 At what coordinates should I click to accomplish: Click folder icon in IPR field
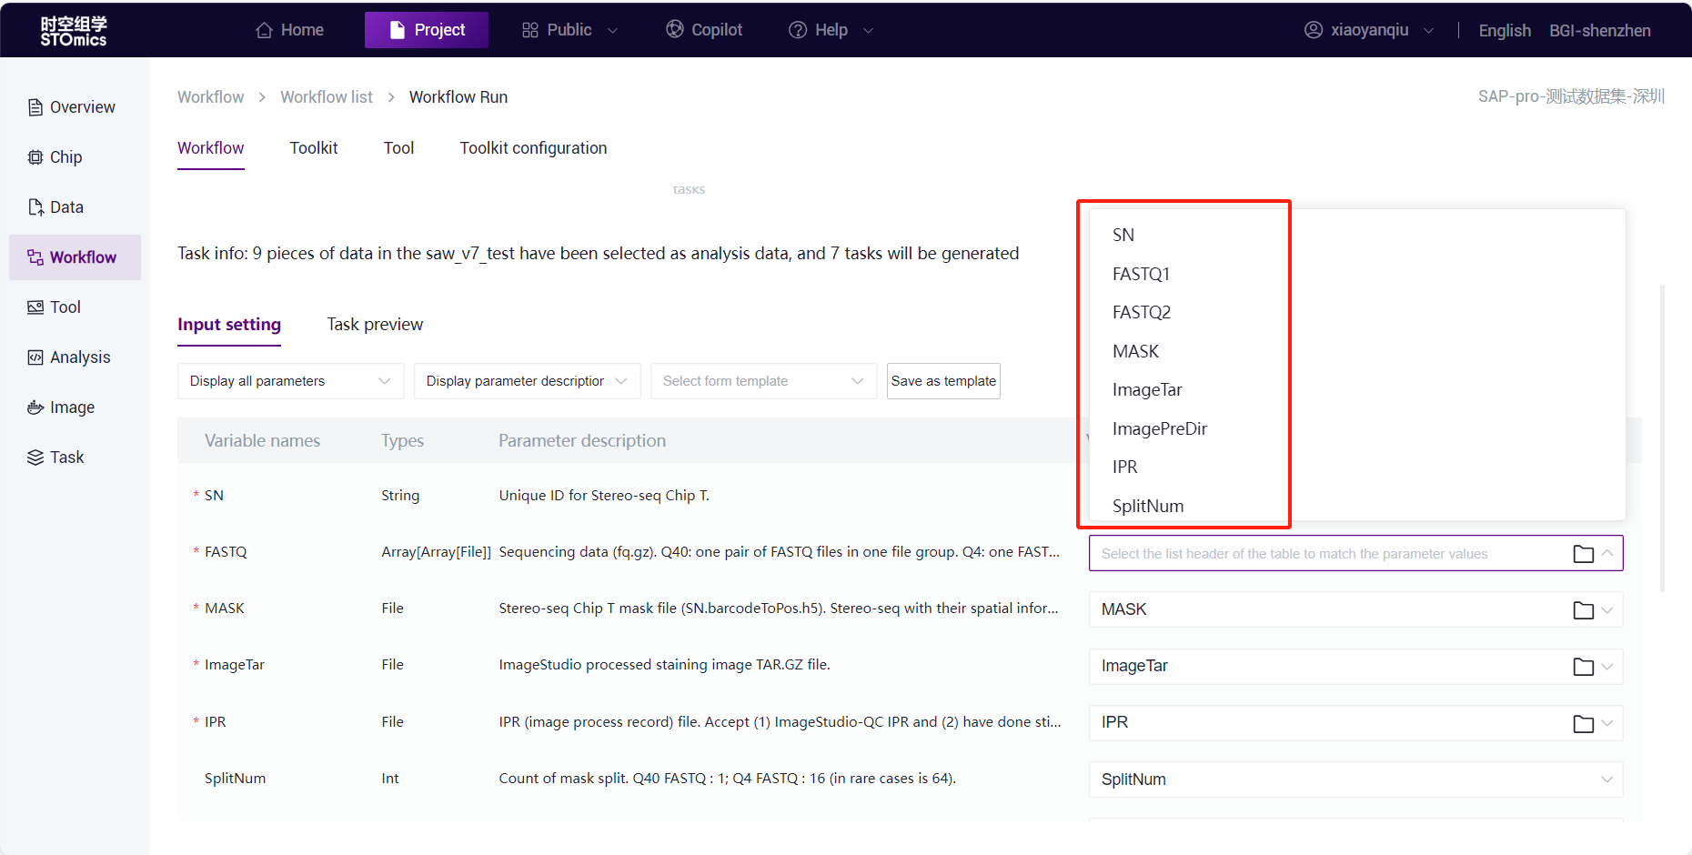click(1583, 723)
